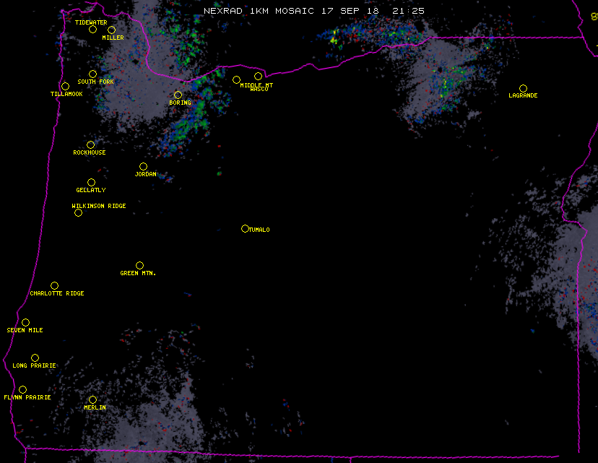Screen dimensions: 598x463
Task: Click the Boring station circle marker
Action: pyautogui.click(x=178, y=95)
